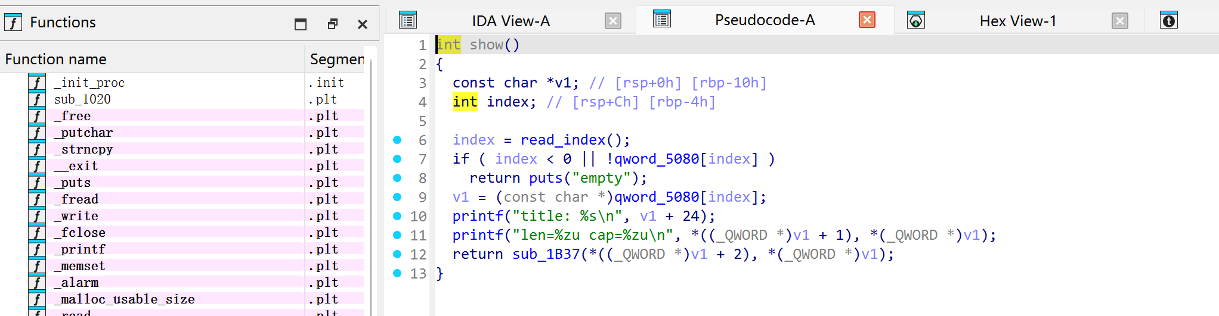The height and width of the screenshot is (316, 1219).
Task: Click the function icon next to _printf
Action: click(x=37, y=249)
